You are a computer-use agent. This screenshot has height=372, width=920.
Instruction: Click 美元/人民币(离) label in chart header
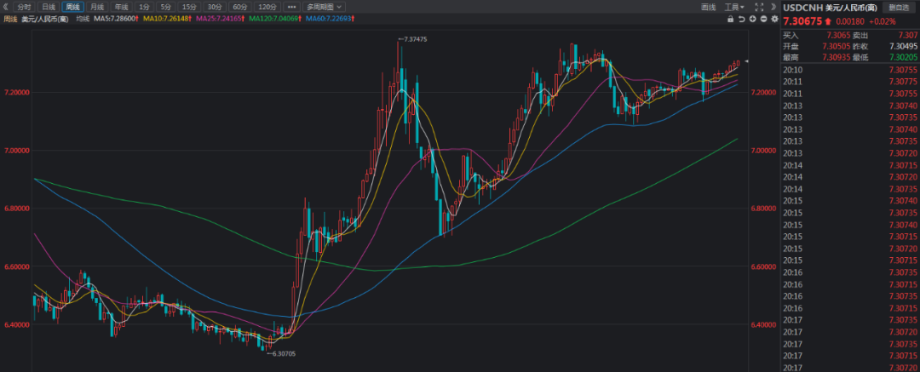[44, 19]
